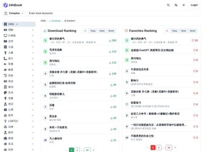Click the 传记 person icon
This screenshot has height=152, width=203.
tap(5, 104)
